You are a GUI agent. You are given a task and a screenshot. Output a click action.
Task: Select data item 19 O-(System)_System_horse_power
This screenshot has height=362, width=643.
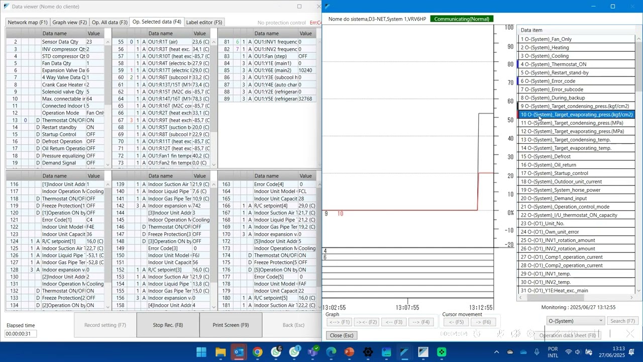pyautogui.click(x=576, y=190)
